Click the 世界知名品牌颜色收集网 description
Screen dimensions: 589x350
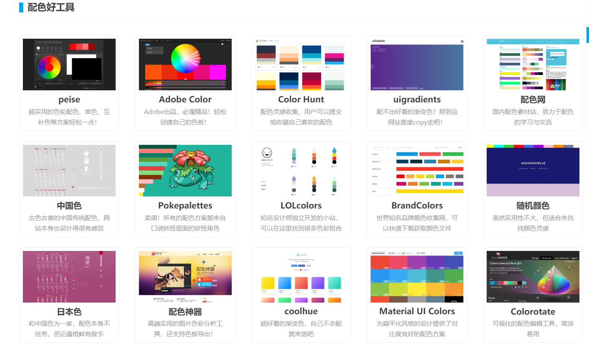pyautogui.click(x=417, y=223)
